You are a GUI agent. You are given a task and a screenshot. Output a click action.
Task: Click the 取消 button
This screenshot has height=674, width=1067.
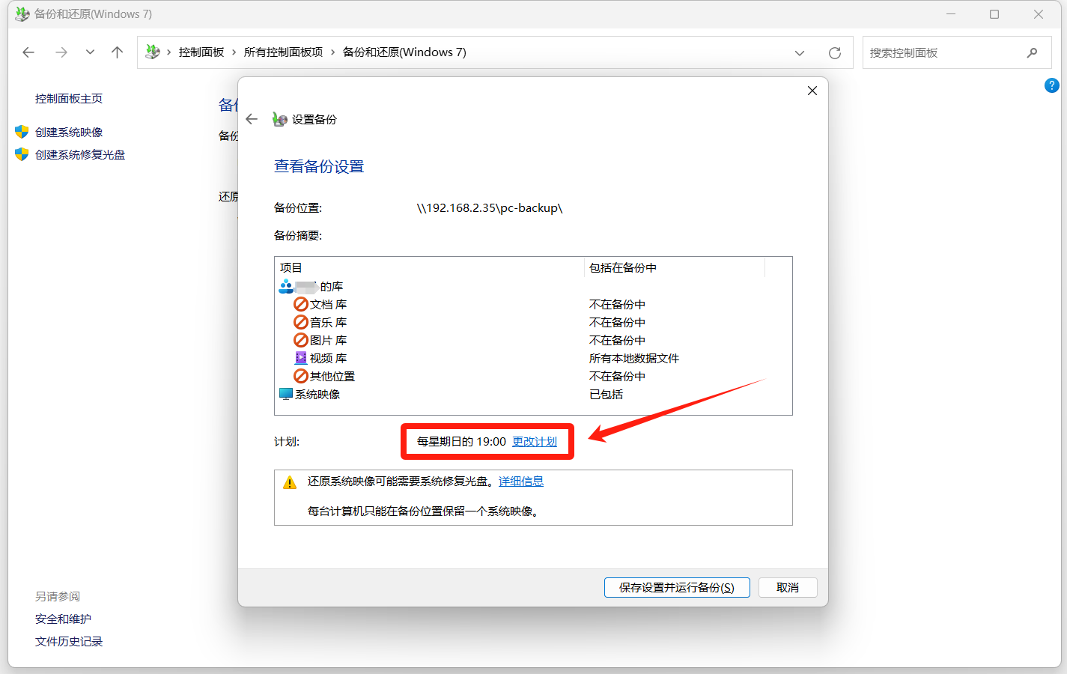click(787, 588)
